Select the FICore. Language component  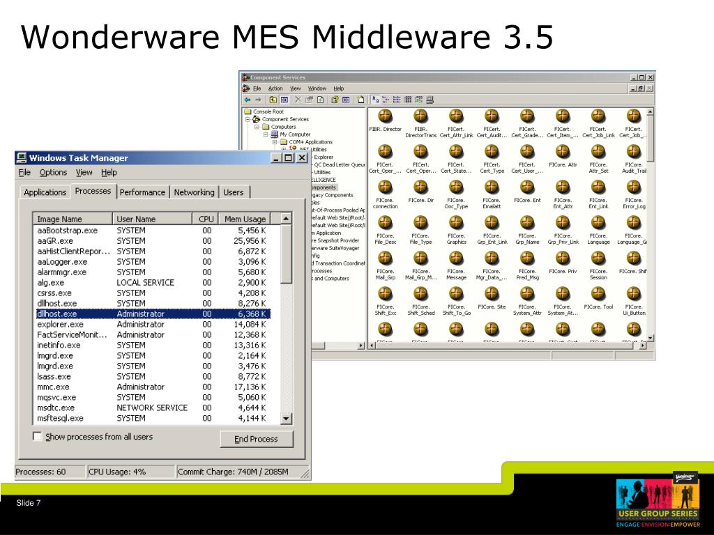coord(598,230)
